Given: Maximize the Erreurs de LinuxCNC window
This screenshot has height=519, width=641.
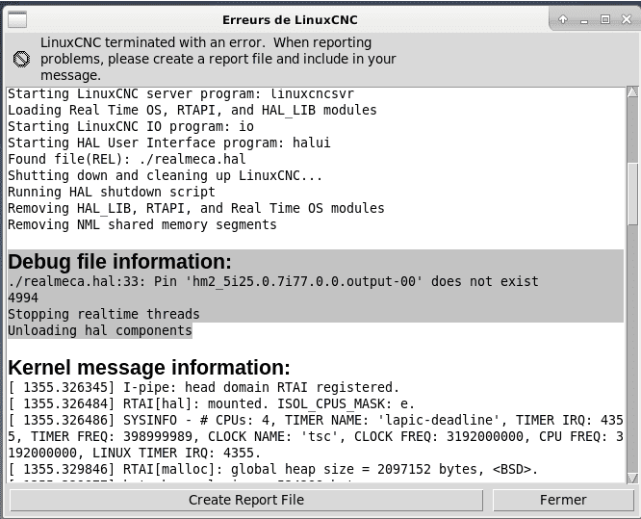Looking at the screenshot, I should tap(605, 18).
